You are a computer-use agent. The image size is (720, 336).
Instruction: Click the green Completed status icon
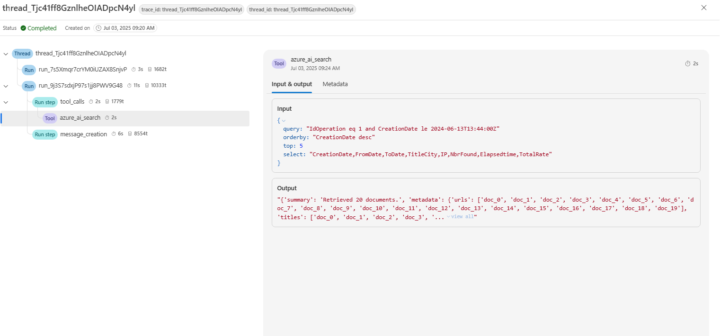[x=23, y=28]
